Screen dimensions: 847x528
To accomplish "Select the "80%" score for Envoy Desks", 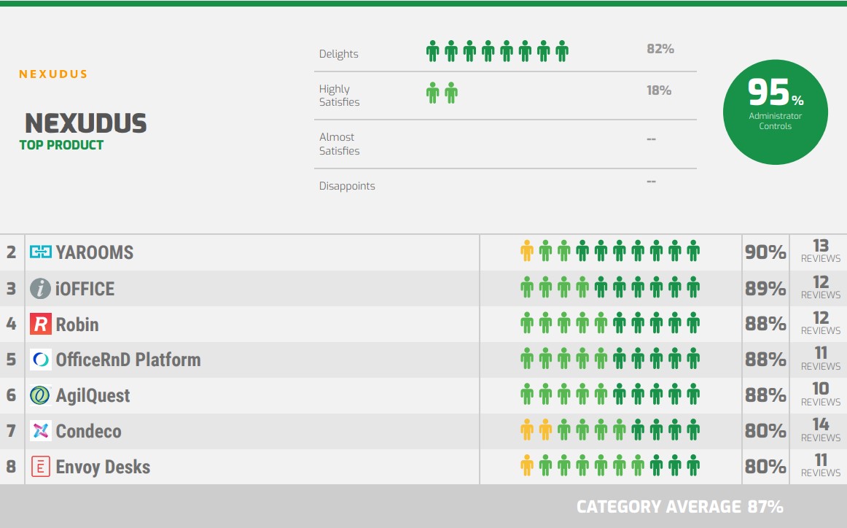I will pyautogui.click(x=765, y=467).
